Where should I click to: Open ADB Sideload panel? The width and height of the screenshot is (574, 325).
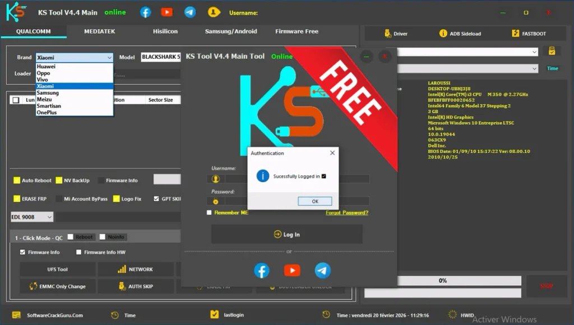click(x=460, y=34)
